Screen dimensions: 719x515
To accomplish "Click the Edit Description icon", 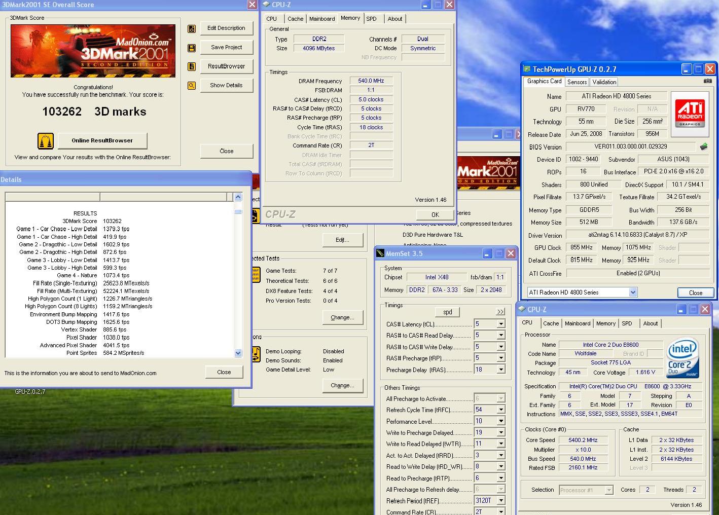I will (x=192, y=29).
